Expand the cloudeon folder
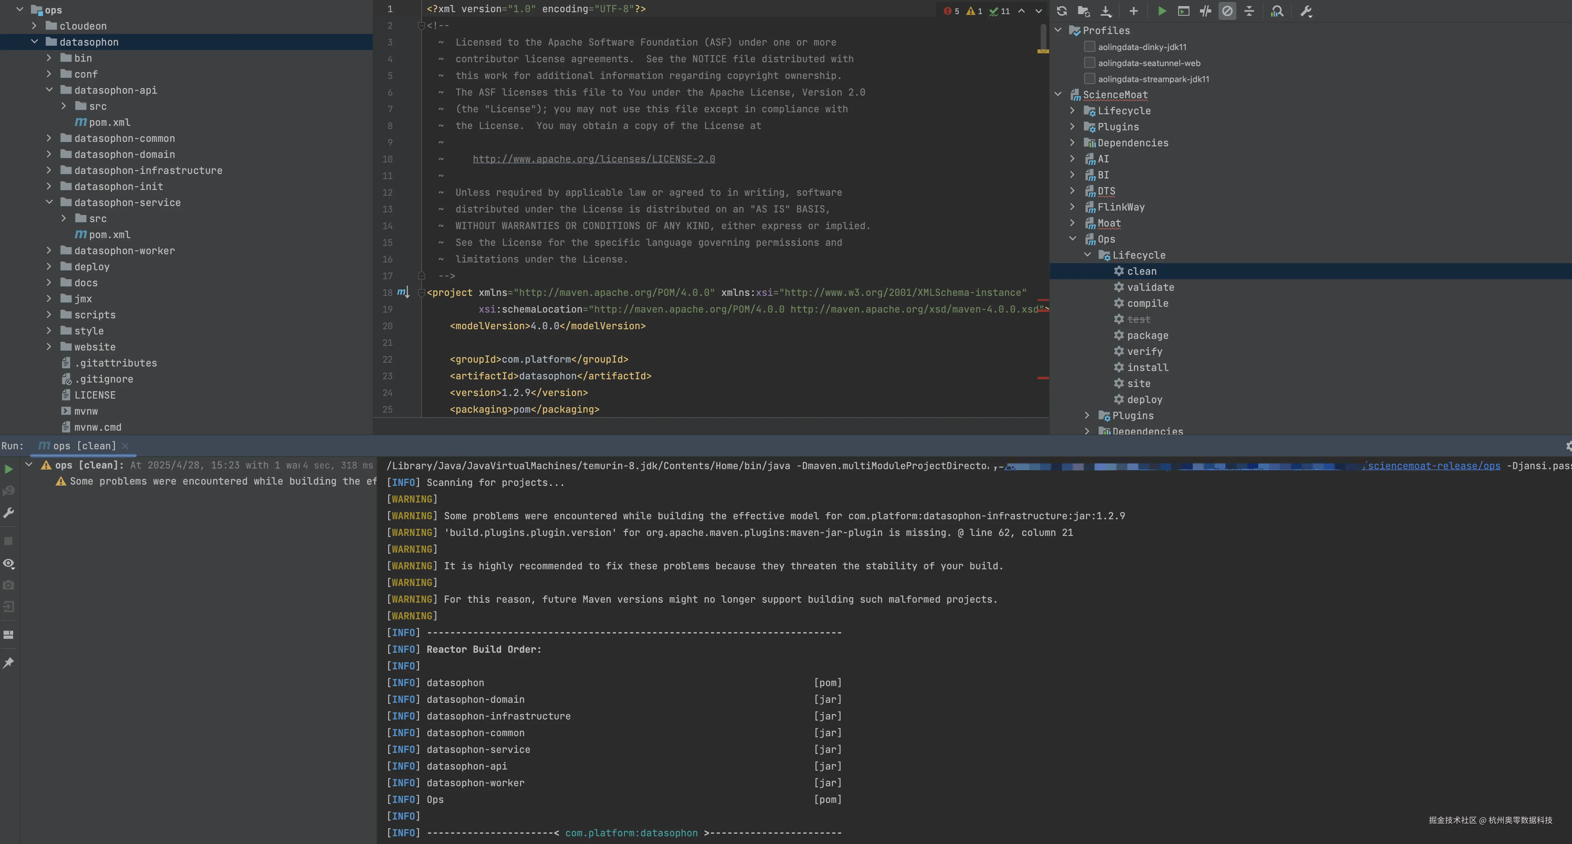Image resolution: width=1572 pixels, height=844 pixels. [34, 26]
